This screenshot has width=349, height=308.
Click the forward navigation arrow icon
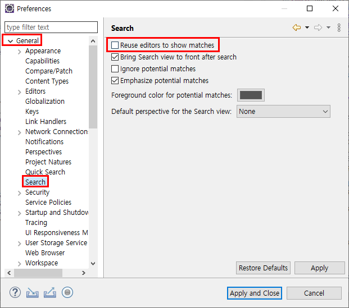click(x=318, y=27)
